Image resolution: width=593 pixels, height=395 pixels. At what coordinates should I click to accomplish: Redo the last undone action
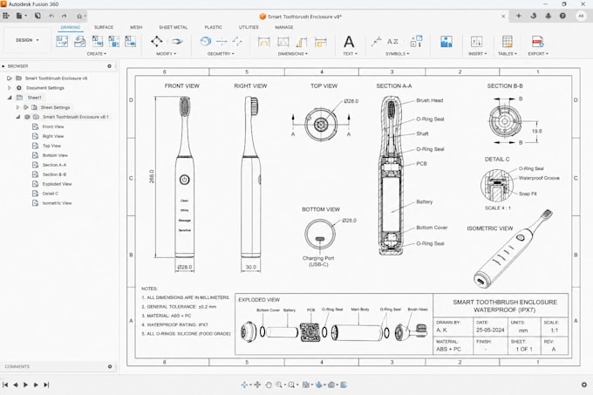64,16
